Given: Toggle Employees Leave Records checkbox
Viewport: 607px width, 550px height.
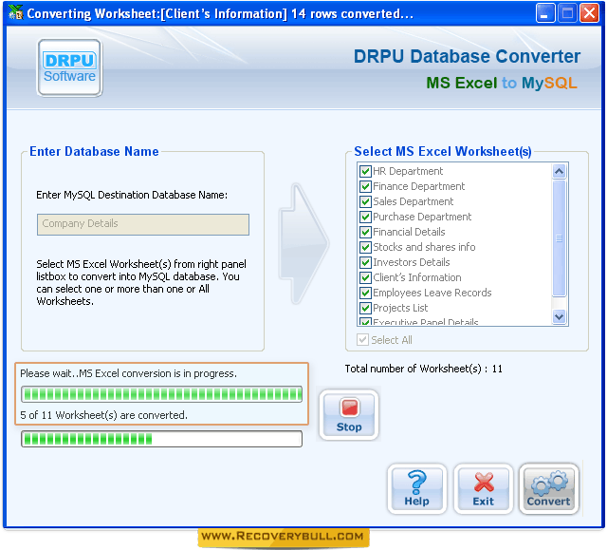Looking at the screenshot, I should pos(365,293).
